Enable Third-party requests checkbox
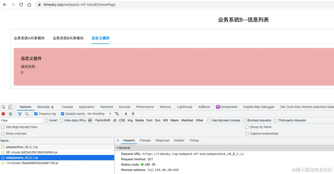 (x=275, y=120)
